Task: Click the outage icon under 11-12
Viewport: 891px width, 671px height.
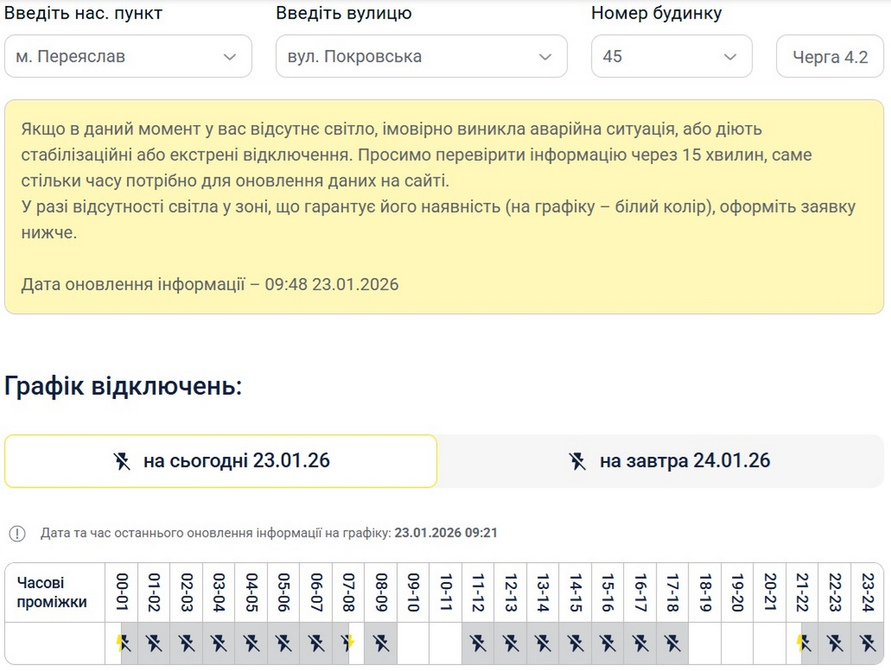Action: tap(478, 643)
